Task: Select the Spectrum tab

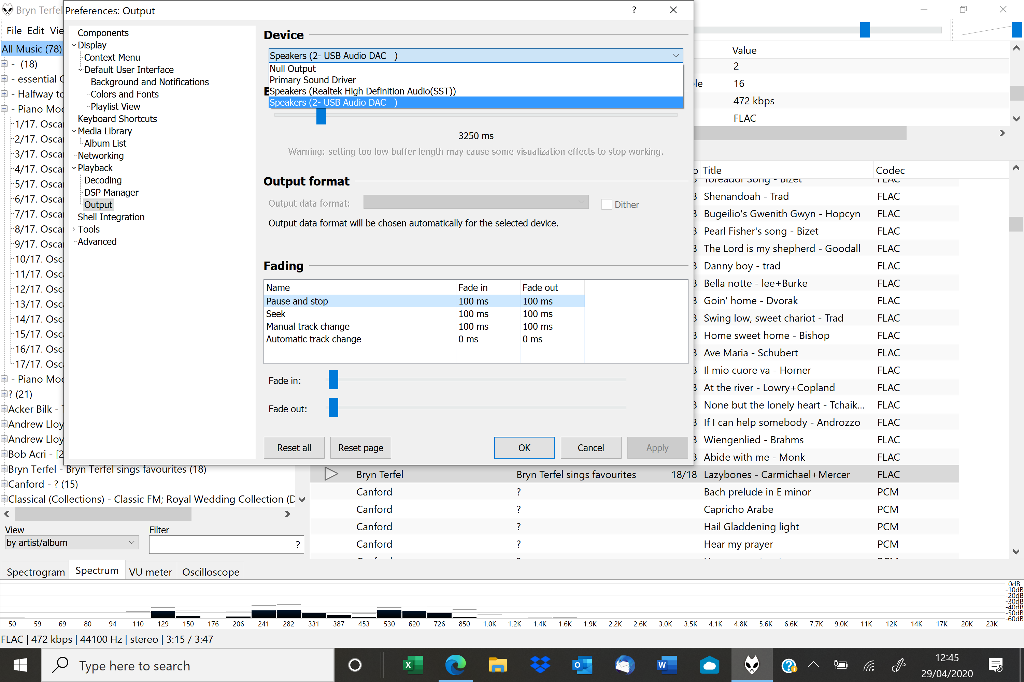Action: 97,570
